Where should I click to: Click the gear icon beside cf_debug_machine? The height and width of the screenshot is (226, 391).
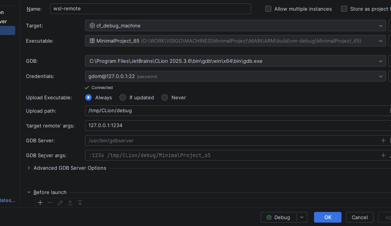92,25
